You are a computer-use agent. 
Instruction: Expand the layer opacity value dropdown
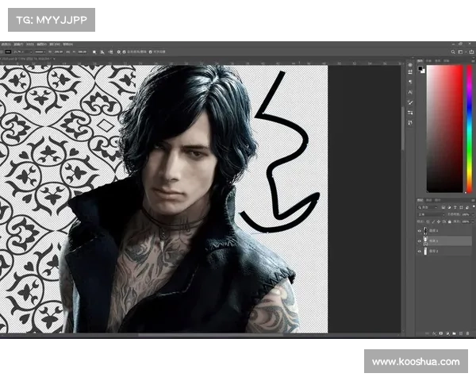tap(469, 214)
